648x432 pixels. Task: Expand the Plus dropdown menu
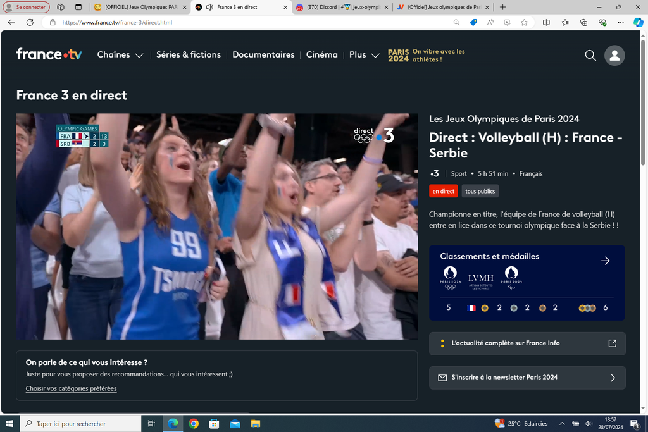tap(364, 55)
